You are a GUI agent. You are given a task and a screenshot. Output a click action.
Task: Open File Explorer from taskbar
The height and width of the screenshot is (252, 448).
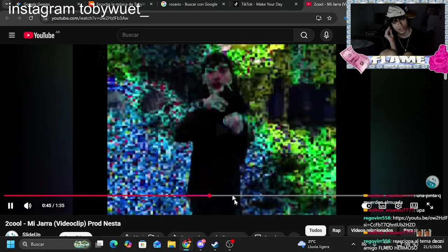pos(171,244)
